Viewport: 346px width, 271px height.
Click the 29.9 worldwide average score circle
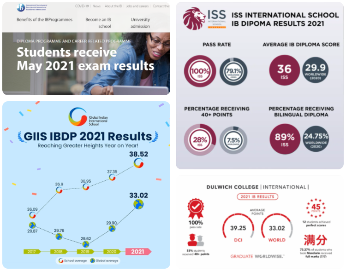pos(316,70)
